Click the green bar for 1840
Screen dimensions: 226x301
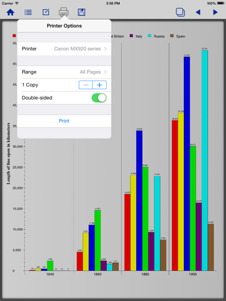pos(50,266)
